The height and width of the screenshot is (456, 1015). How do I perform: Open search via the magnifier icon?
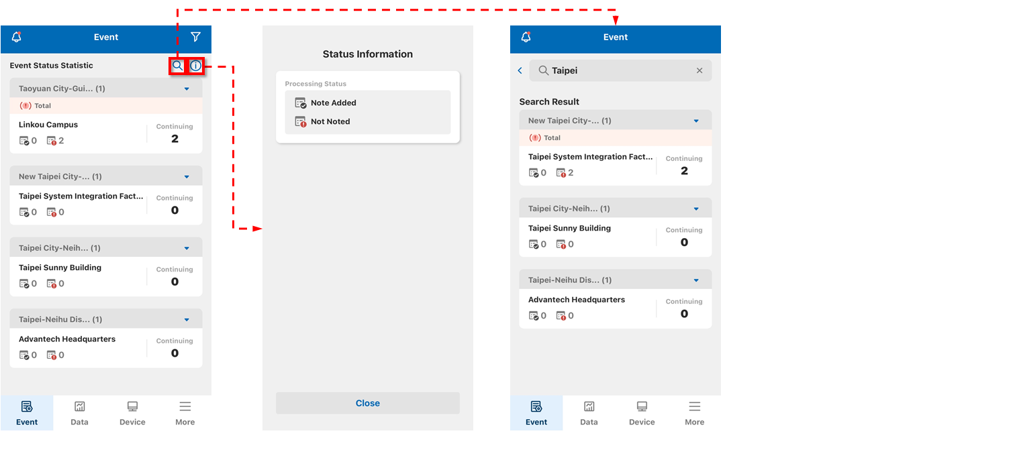click(177, 66)
